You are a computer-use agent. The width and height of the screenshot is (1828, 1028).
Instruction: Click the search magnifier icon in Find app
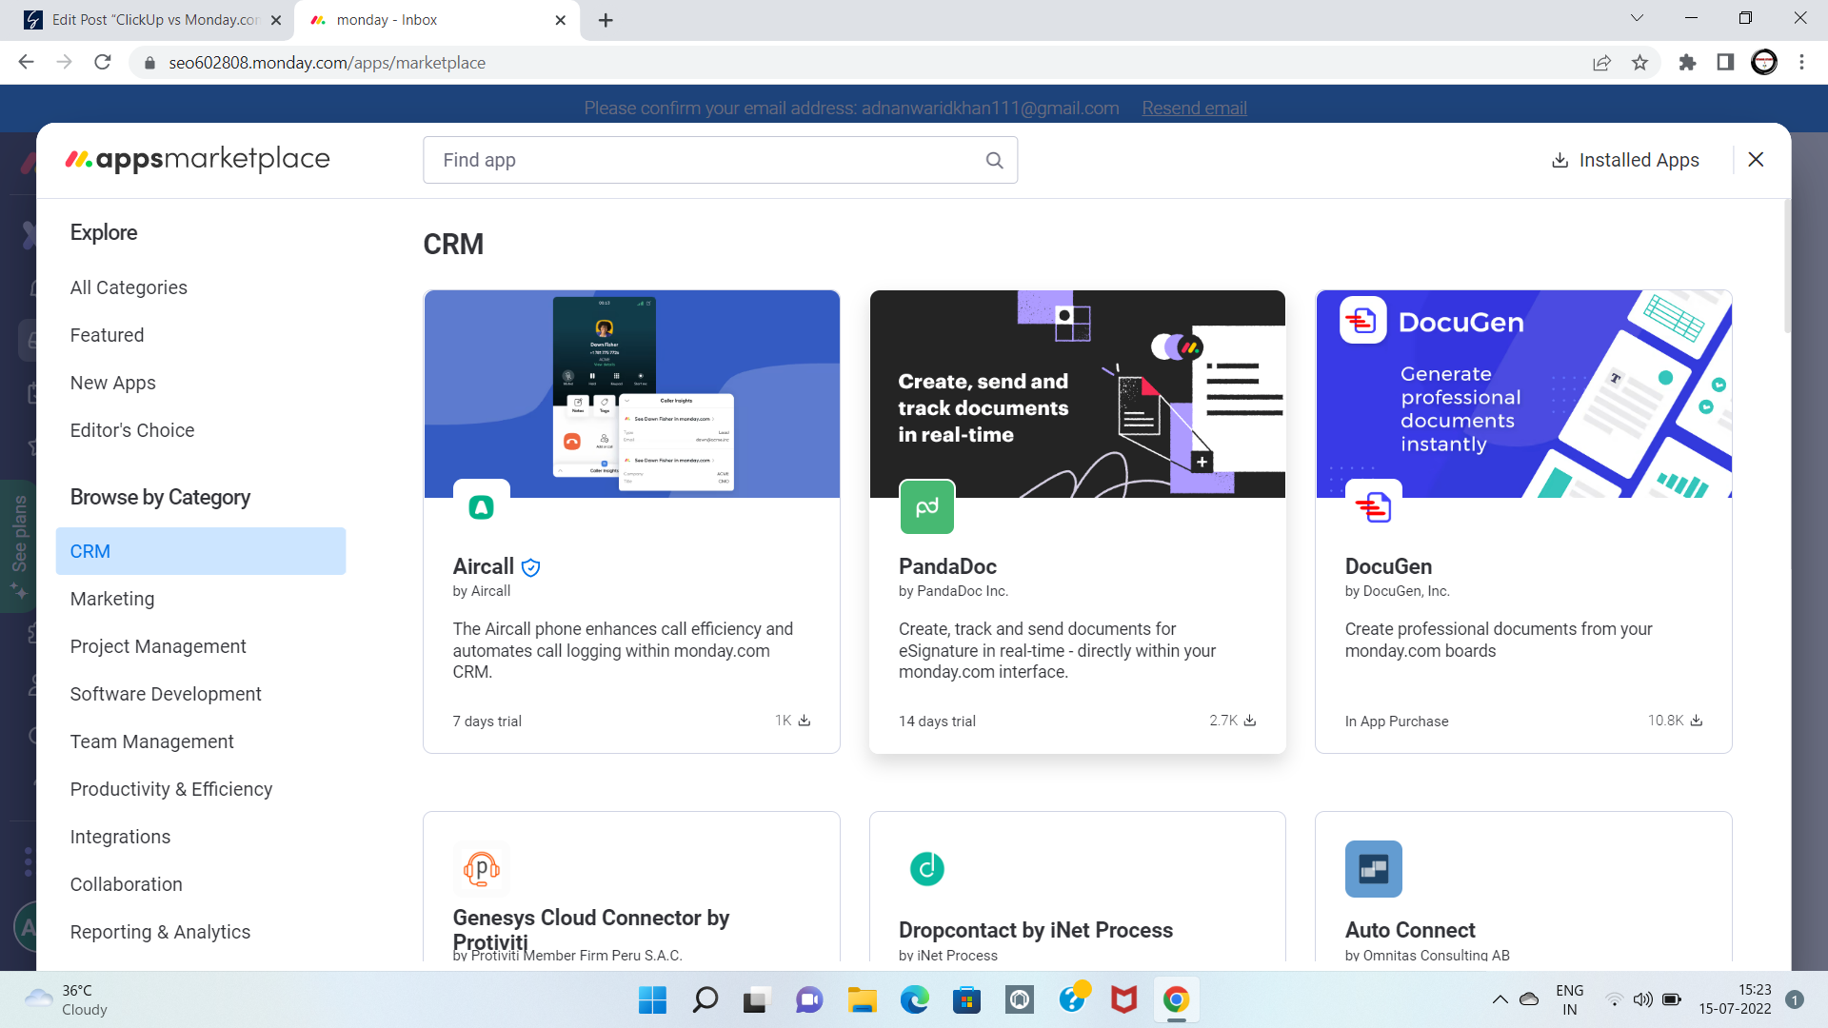(994, 160)
